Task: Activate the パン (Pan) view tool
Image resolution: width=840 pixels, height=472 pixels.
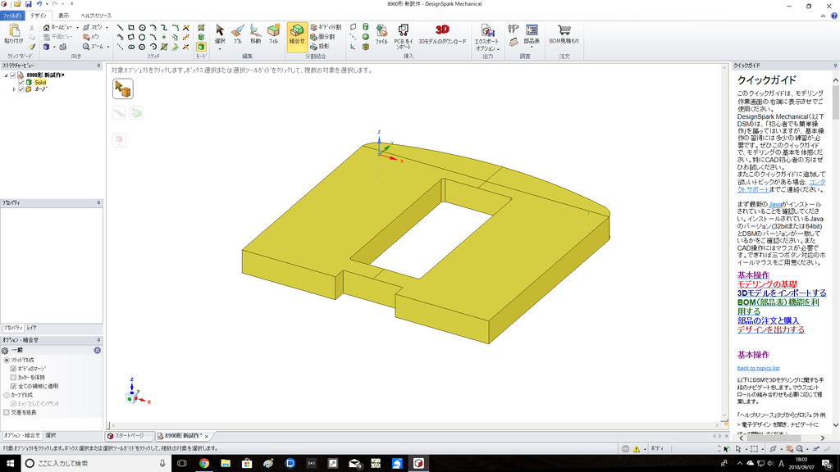Action: coord(90,37)
